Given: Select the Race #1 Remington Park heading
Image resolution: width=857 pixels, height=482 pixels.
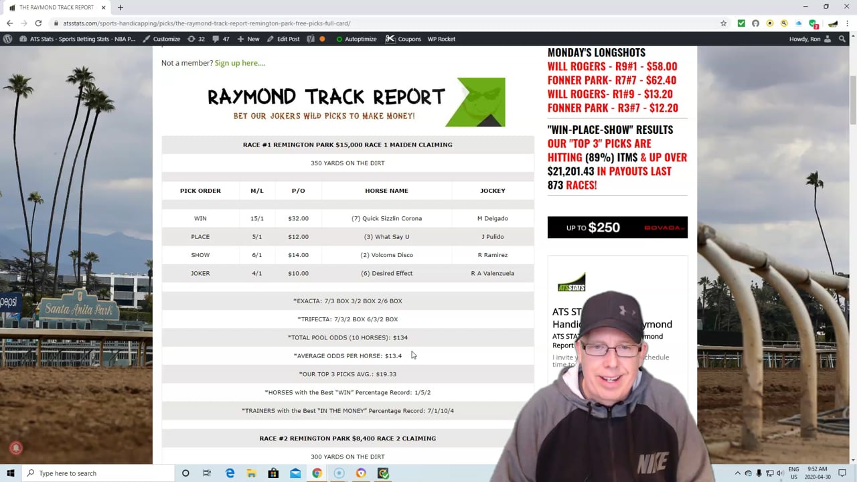Looking at the screenshot, I should [347, 145].
